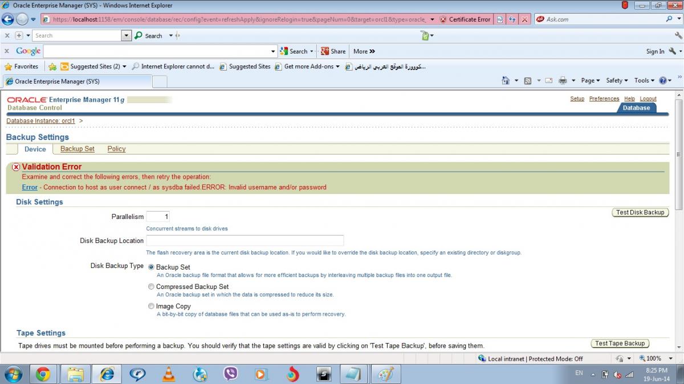Switch to the Policy tab
684x384 pixels.
(x=116, y=149)
